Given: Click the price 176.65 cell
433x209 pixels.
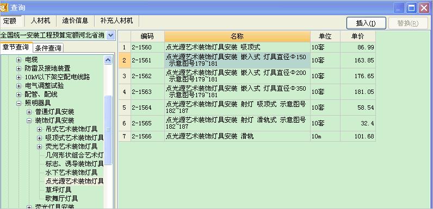Looking at the screenshot, I should click(357, 76).
